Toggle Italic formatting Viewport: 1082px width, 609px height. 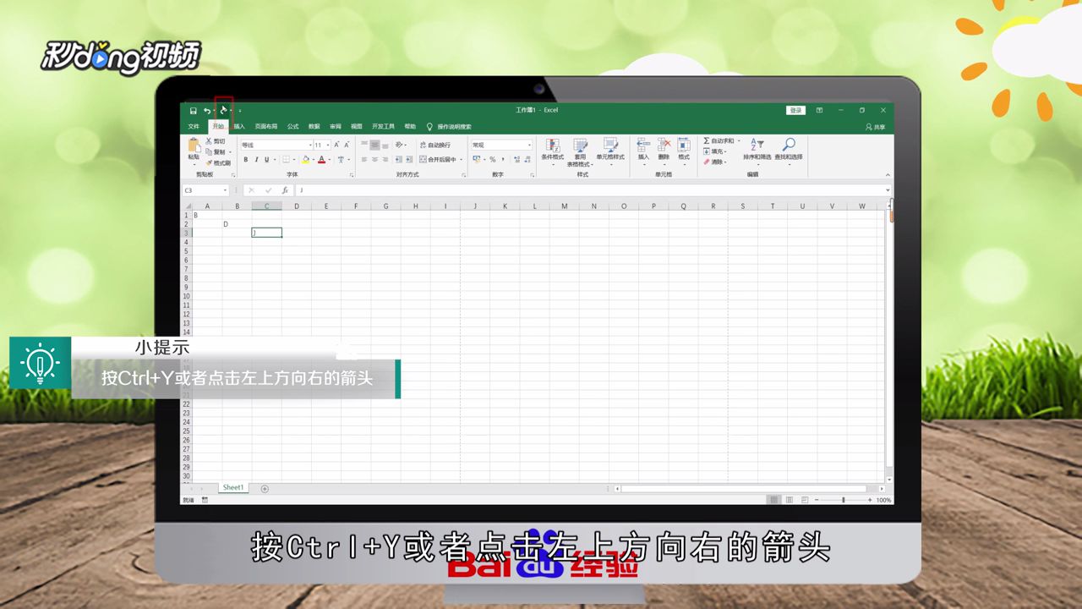coord(256,159)
